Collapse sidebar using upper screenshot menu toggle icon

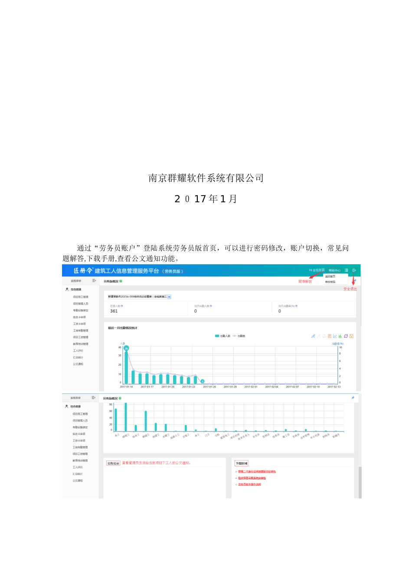(x=94, y=281)
